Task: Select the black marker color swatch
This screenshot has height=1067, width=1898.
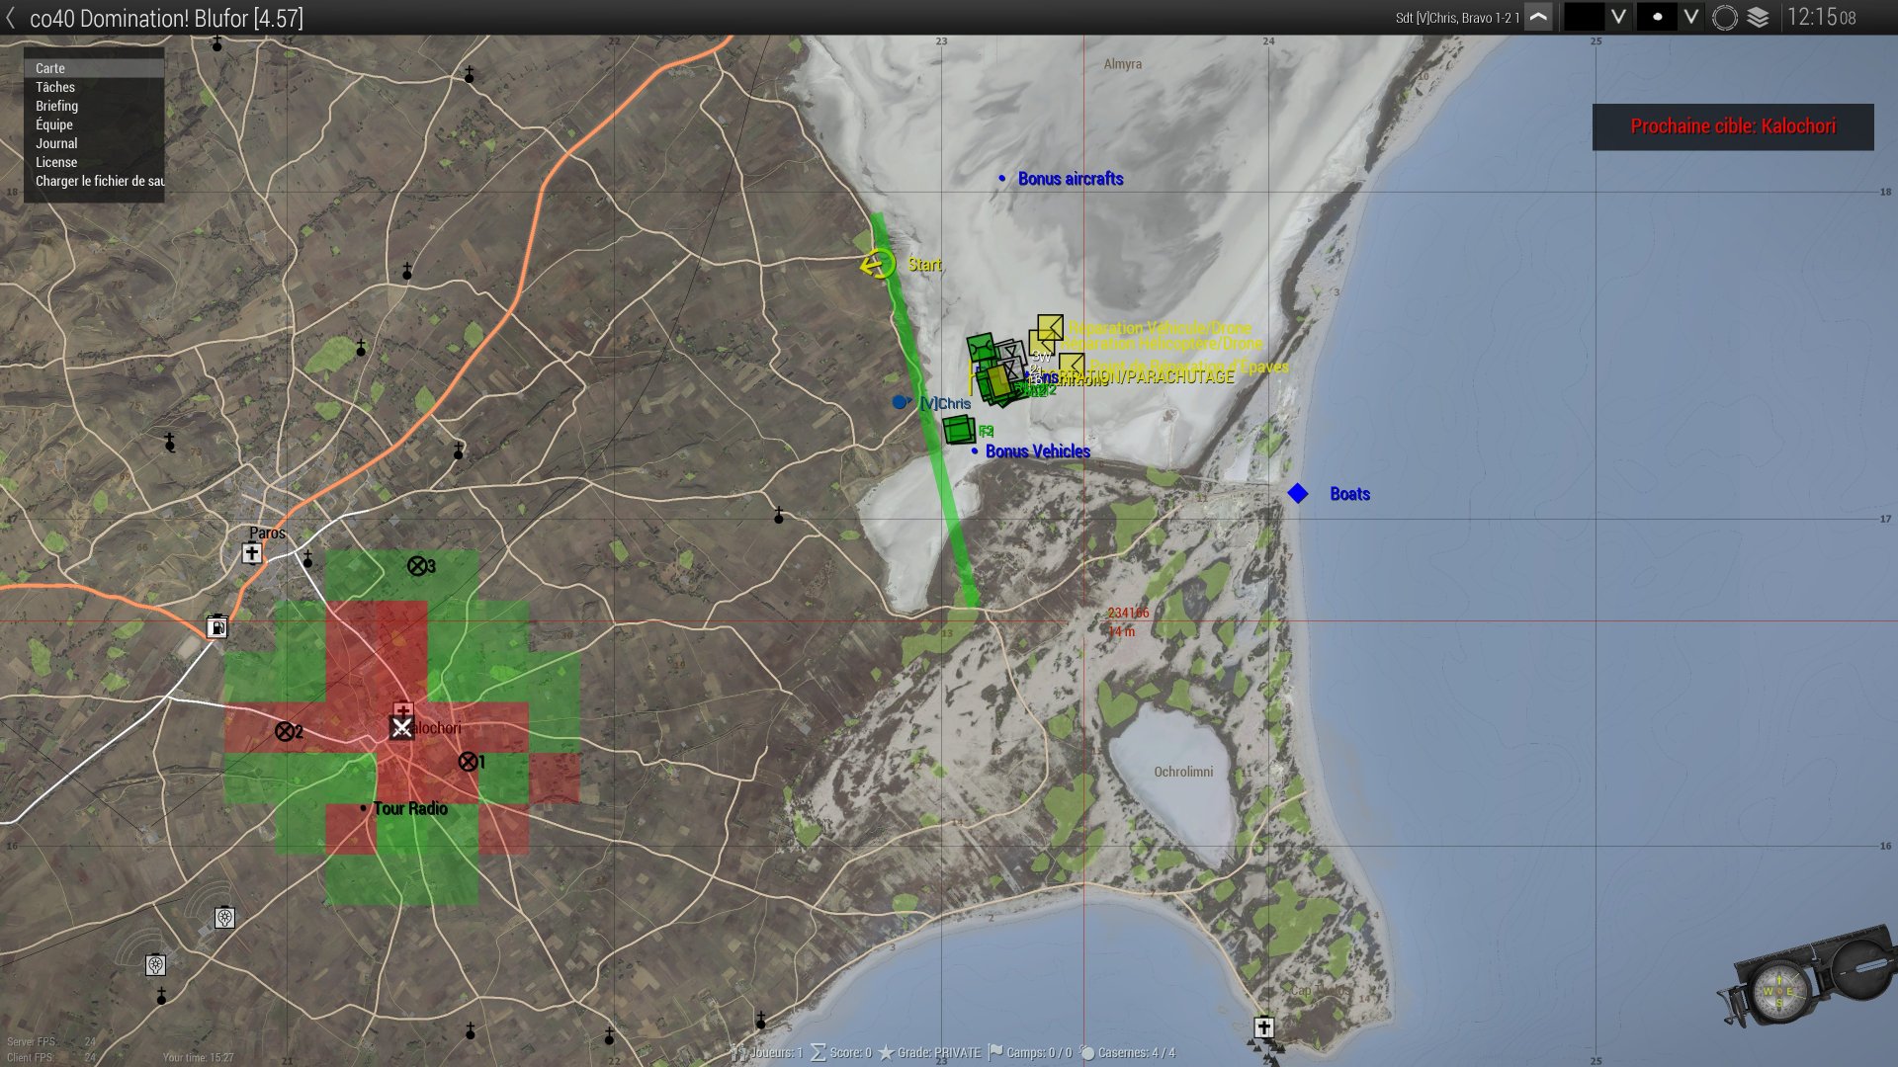Action: click(1584, 18)
